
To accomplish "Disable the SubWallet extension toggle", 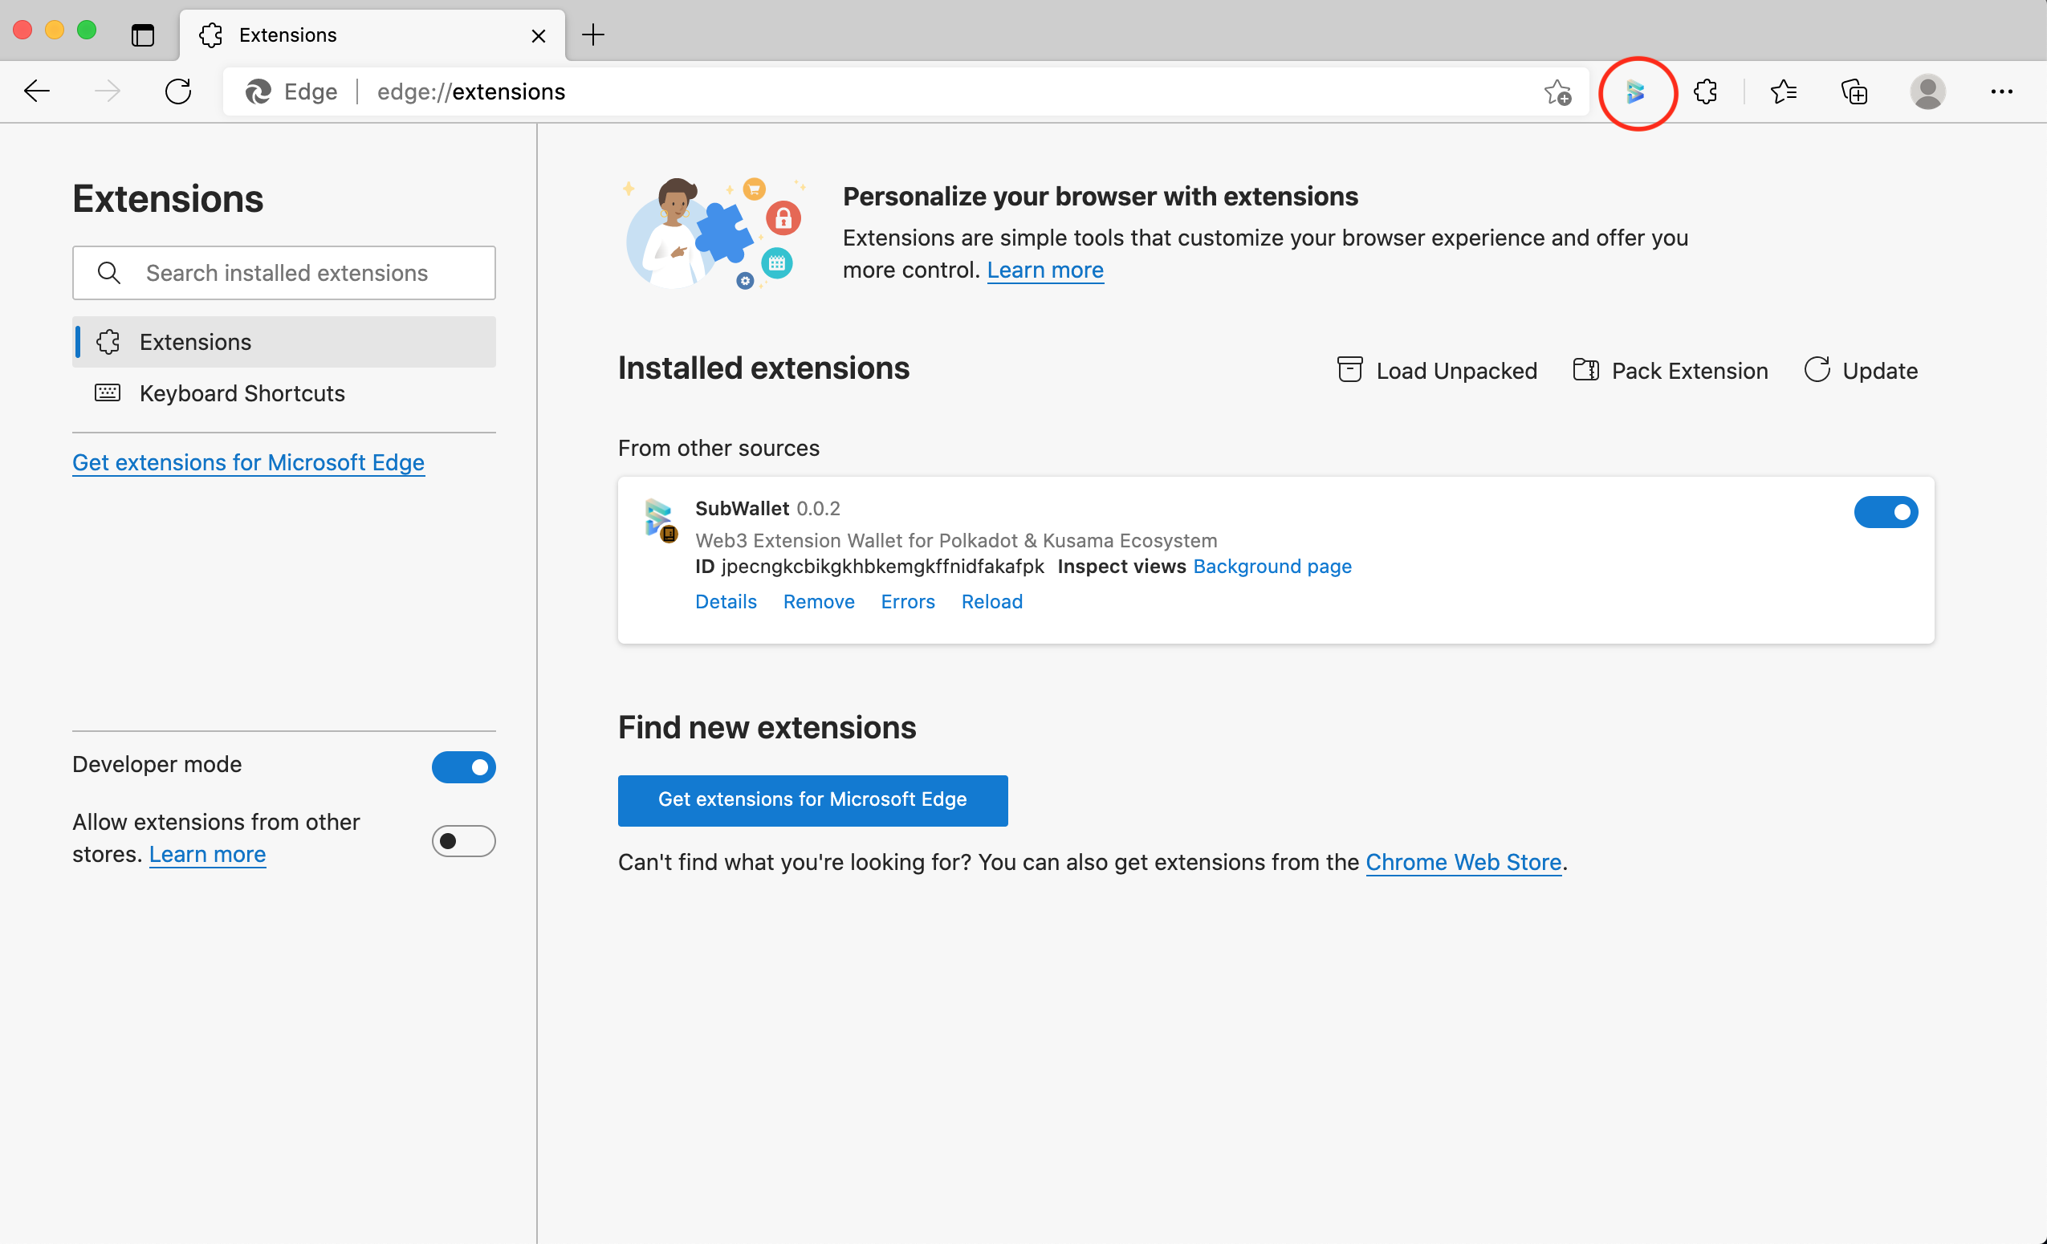I will coord(1886,512).
